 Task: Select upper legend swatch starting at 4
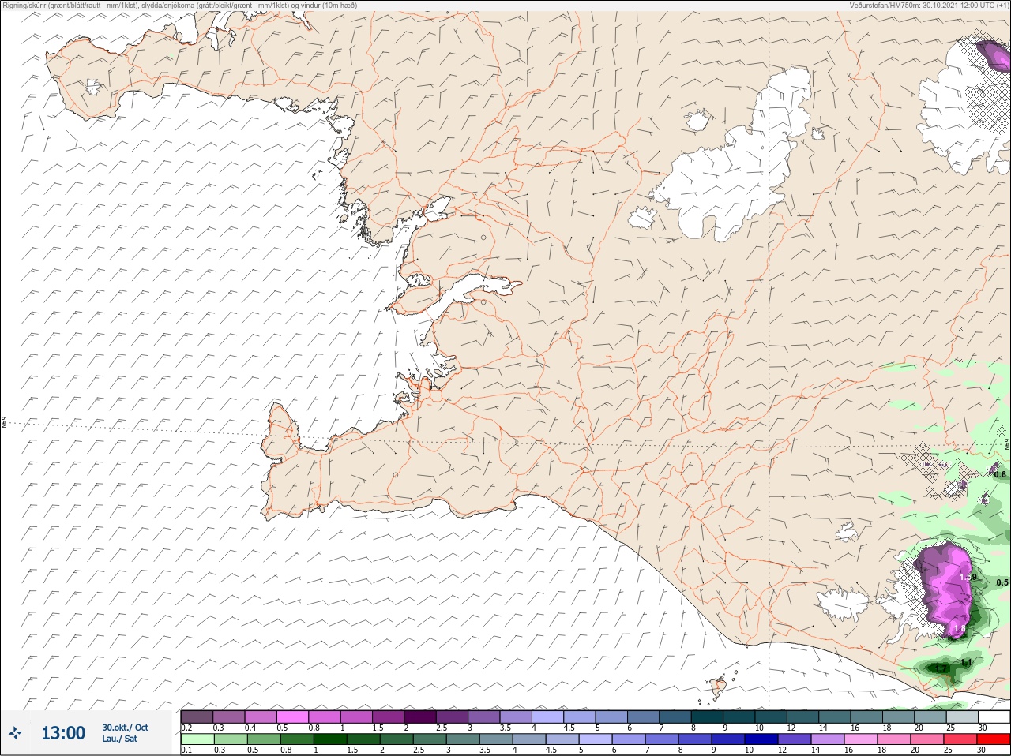549,717
